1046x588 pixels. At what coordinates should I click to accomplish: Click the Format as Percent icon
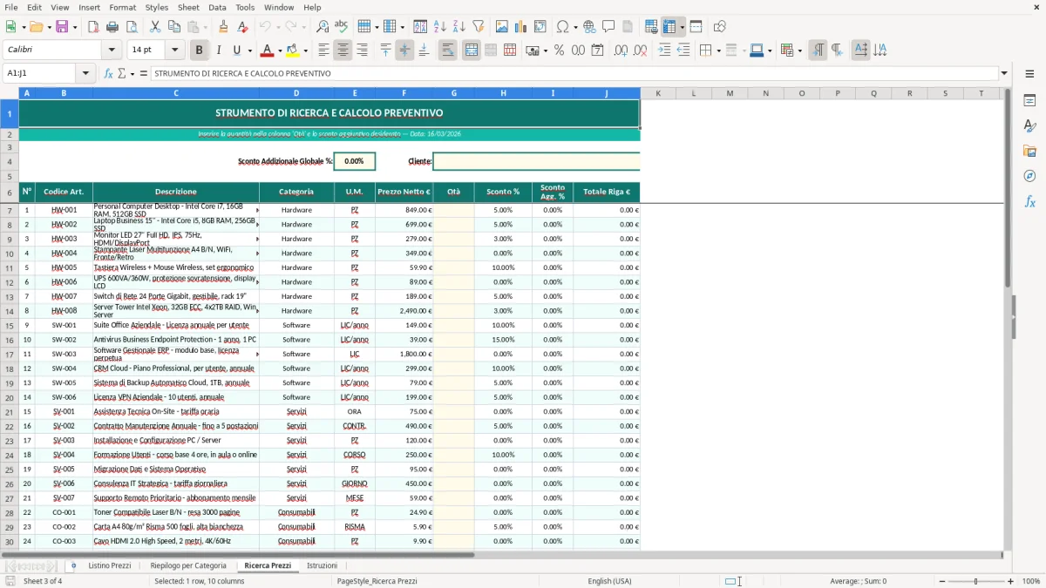(x=559, y=51)
